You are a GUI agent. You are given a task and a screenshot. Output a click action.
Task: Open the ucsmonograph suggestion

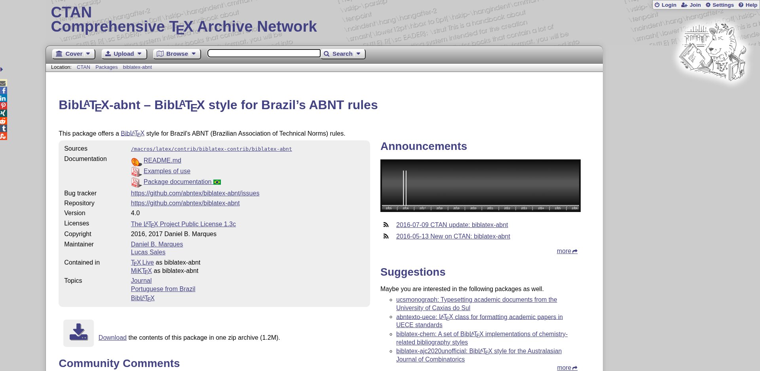(477, 304)
